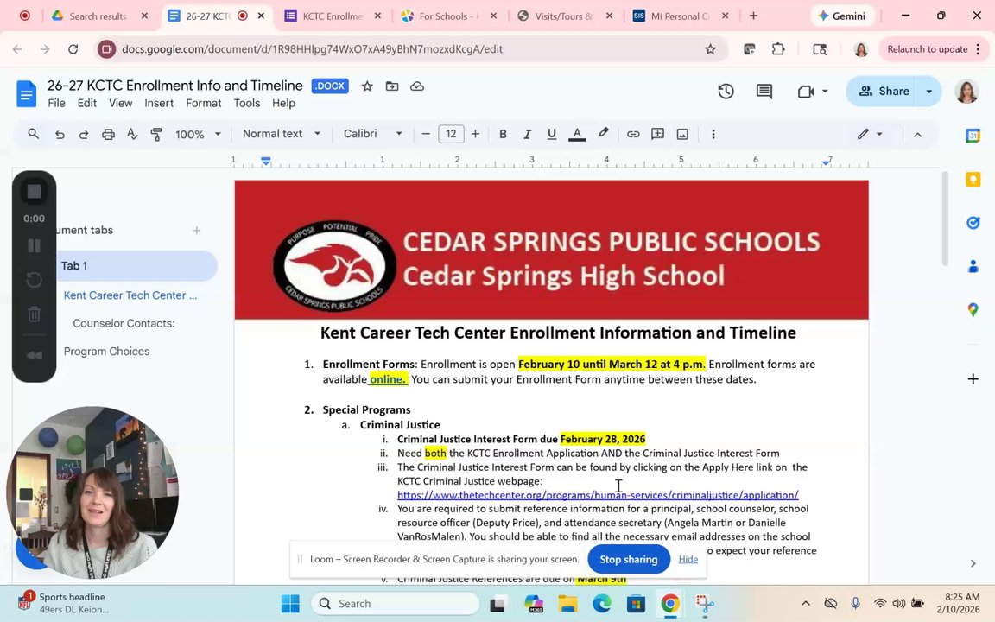Open the three-dot more toolbar options
Viewport: 995px width, 622px height.
tap(713, 134)
